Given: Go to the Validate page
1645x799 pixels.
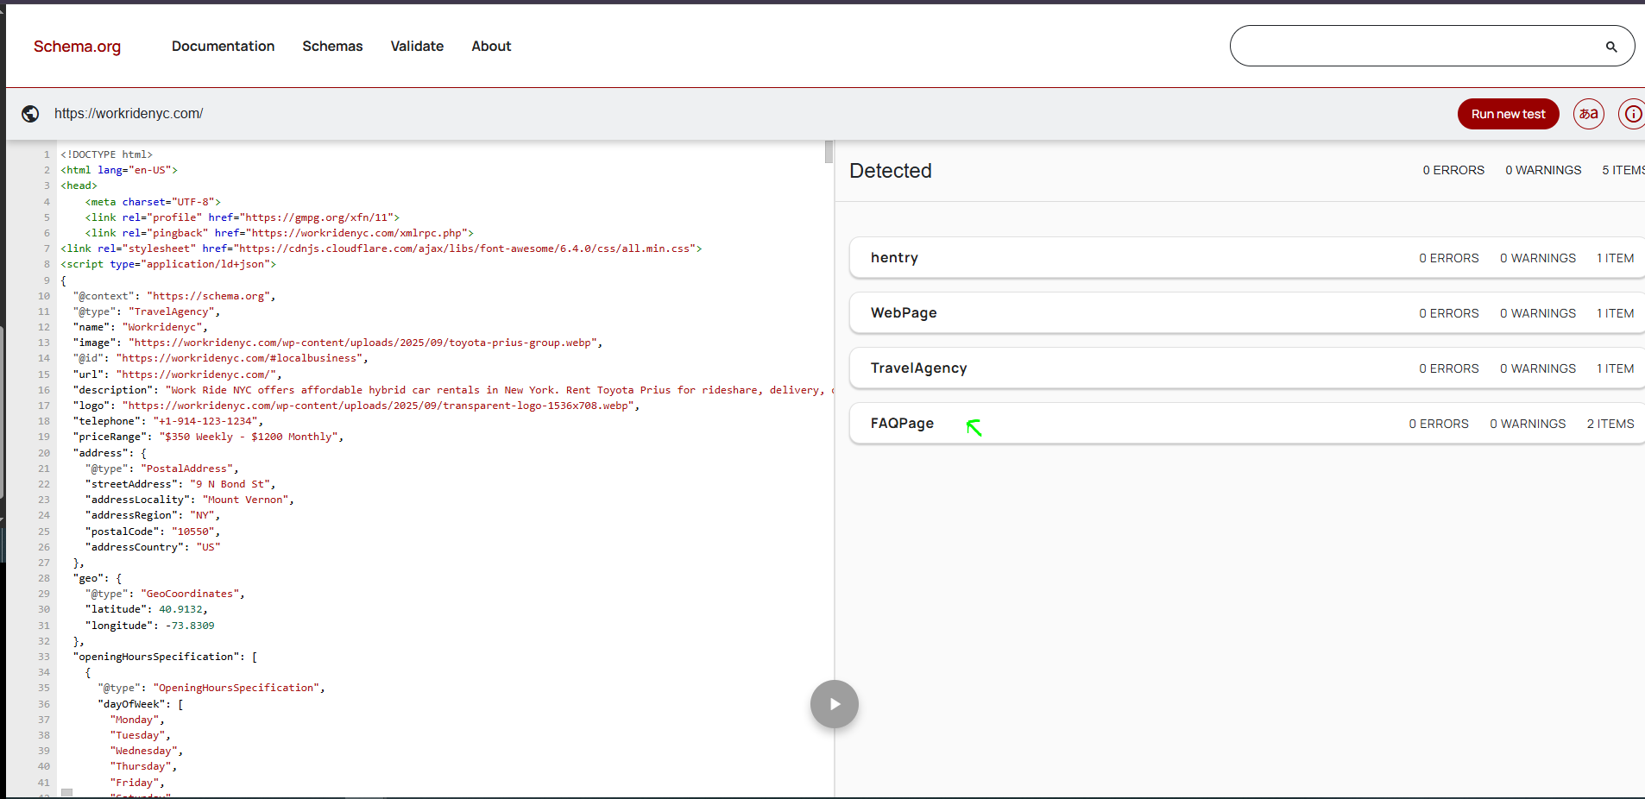Looking at the screenshot, I should click(417, 47).
